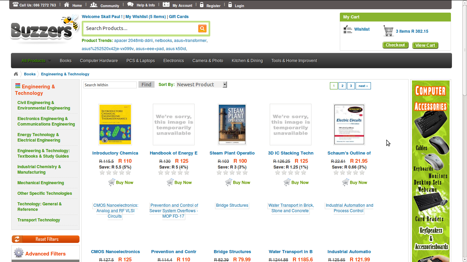This screenshot has height=262, width=467.
Task: Click the Help & Info speech bubble icon
Action: (130, 4)
